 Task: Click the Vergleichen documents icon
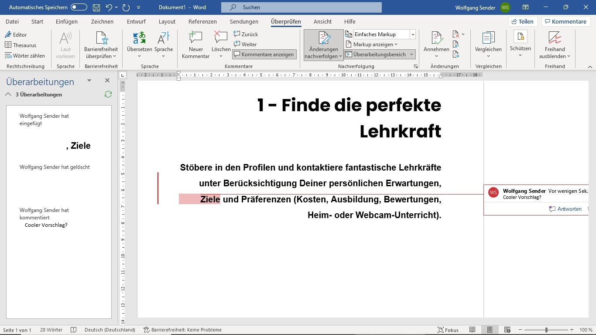(x=488, y=38)
